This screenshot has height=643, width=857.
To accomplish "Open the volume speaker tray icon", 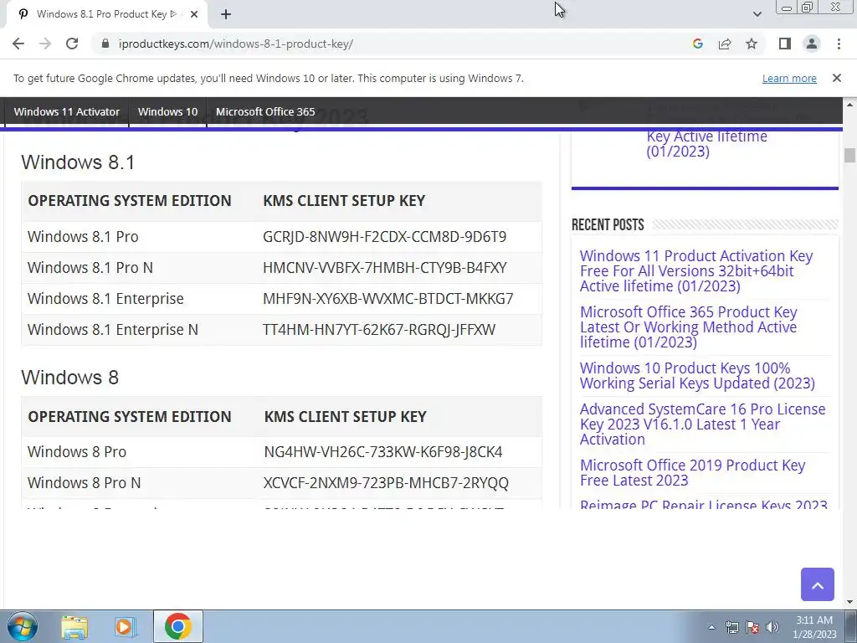I will click(x=772, y=627).
